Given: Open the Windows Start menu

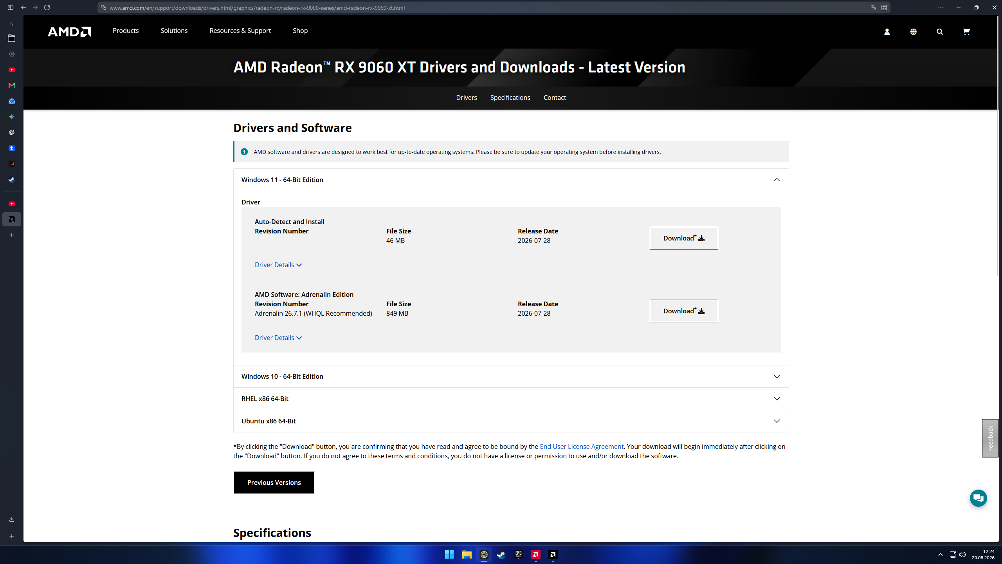Looking at the screenshot, I should tap(449, 555).
